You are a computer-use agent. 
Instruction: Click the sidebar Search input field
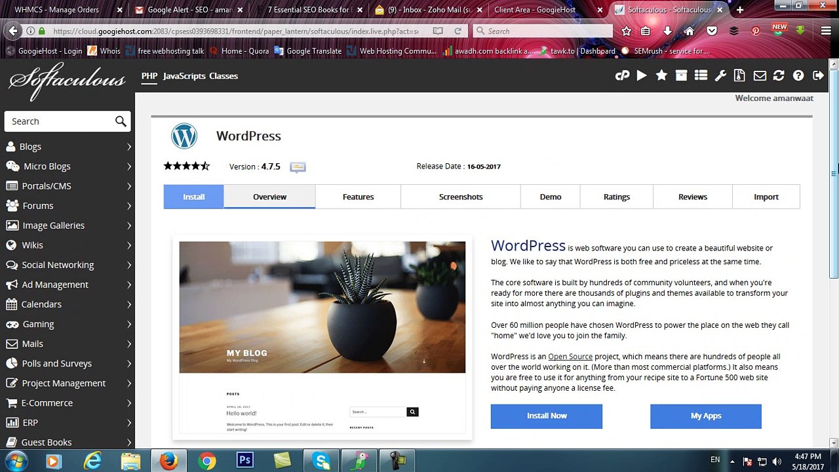pyautogui.click(x=59, y=121)
